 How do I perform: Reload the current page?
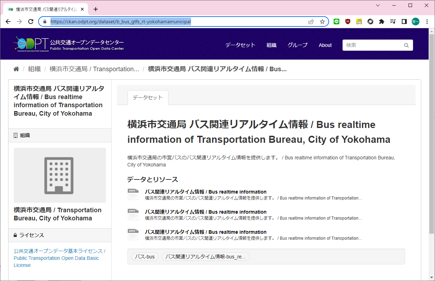point(31,22)
